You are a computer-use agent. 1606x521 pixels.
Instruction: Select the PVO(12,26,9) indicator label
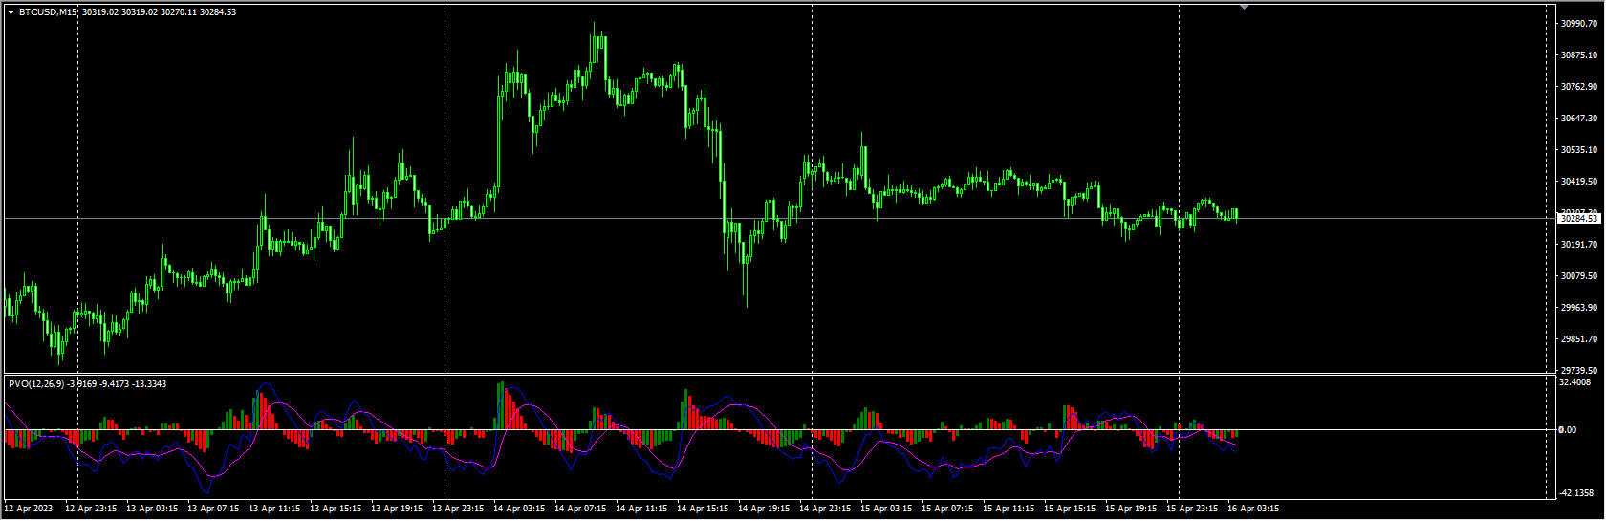[x=36, y=384]
